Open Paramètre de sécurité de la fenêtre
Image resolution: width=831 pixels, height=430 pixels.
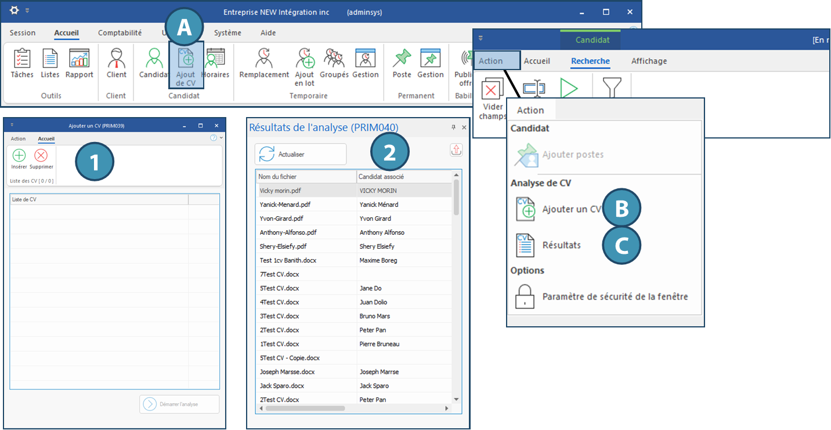point(615,297)
